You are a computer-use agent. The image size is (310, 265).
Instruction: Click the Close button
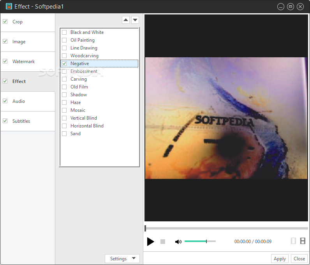tap(299, 258)
